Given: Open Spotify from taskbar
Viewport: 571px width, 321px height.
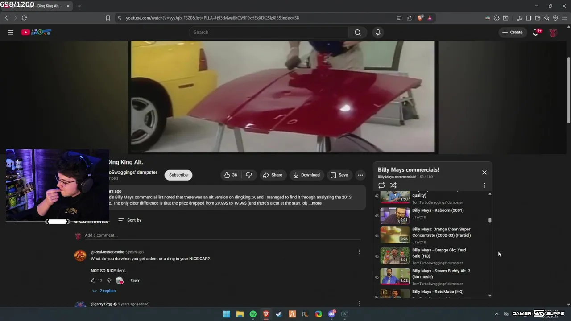Looking at the screenshot, I should tap(253, 314).
